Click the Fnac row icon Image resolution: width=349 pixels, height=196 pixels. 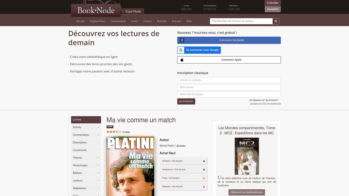pyautogui.click(x=204, y=178)
